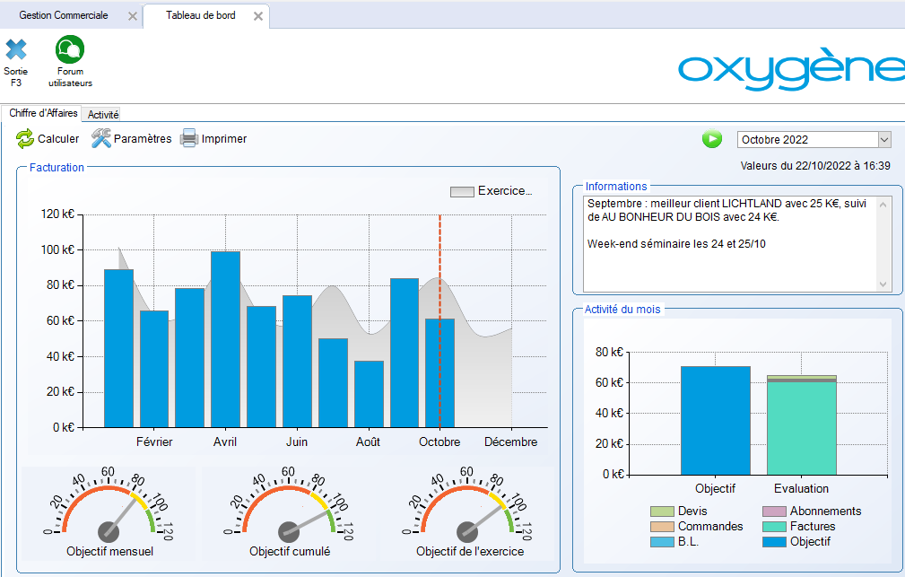The height and width of the screenshot is (577, 905).
Task: Switch to the Activité tab
Action: pyautogui.click(x=103, y=114)
